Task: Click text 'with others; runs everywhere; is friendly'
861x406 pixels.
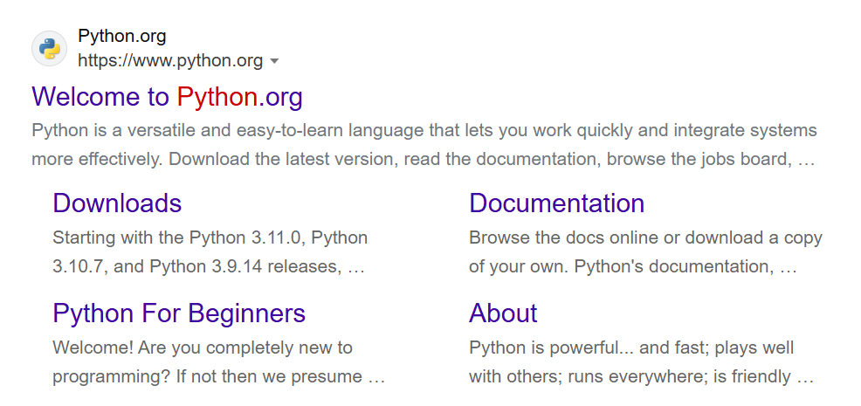Action: (630, 377)
